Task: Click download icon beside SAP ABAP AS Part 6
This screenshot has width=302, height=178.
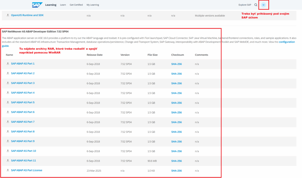Action: pyautogui.click(x=8, y=112)
